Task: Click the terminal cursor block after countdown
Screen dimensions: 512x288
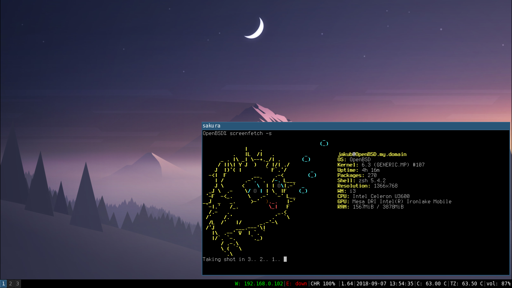Action: point(285,259)
